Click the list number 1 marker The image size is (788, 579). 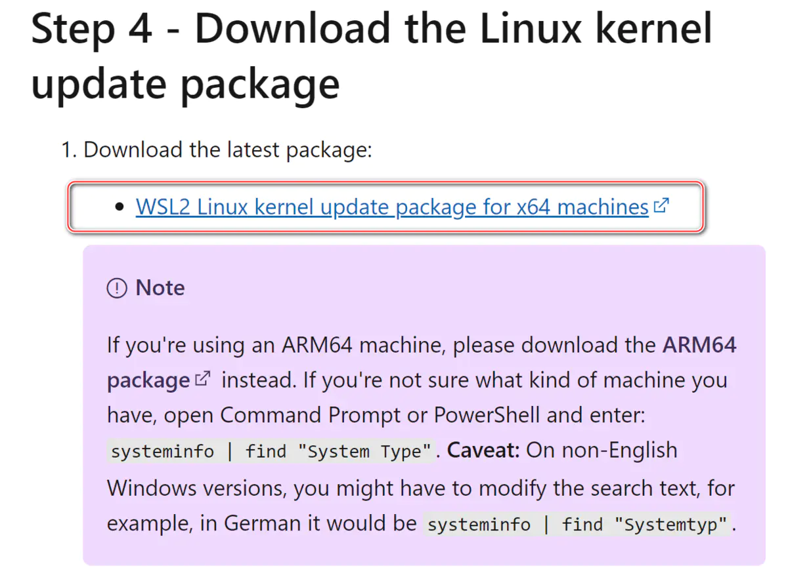68,150
